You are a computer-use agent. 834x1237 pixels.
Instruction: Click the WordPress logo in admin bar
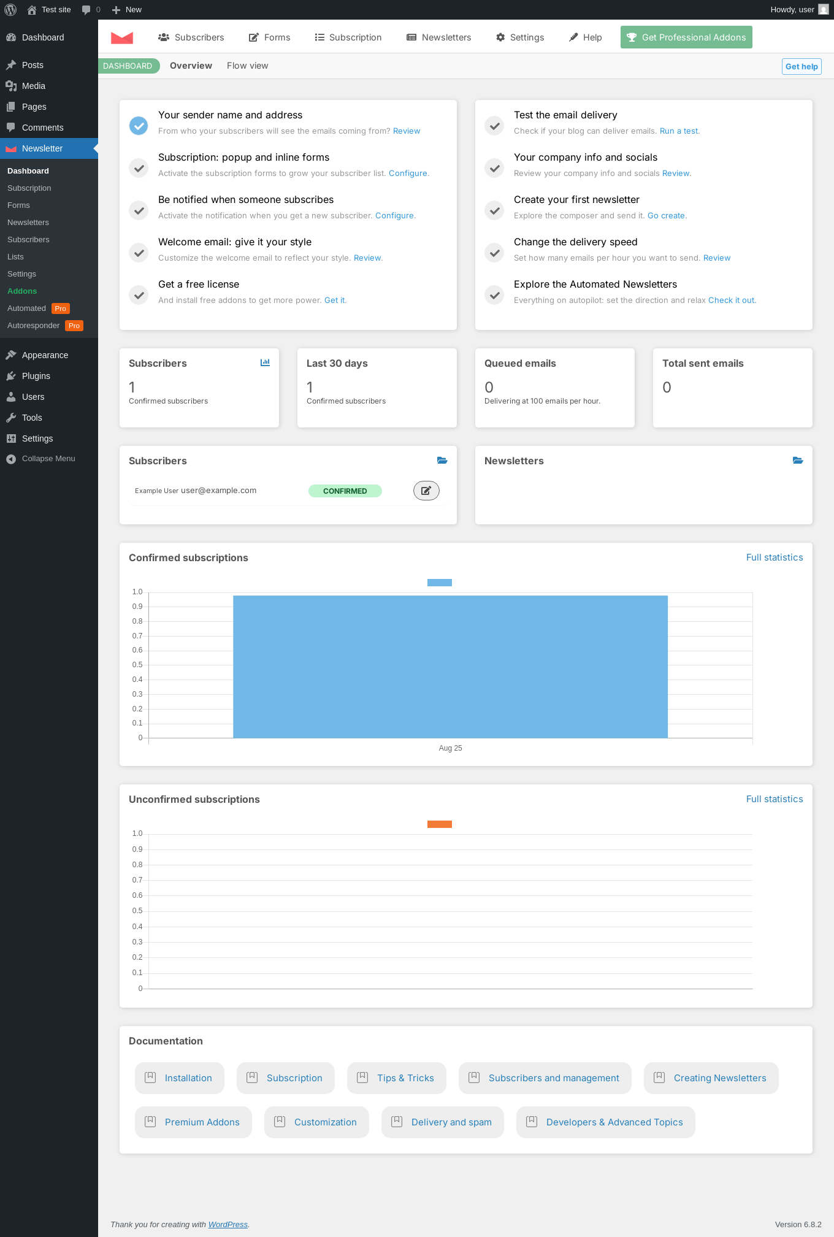[x=10, y=10]
